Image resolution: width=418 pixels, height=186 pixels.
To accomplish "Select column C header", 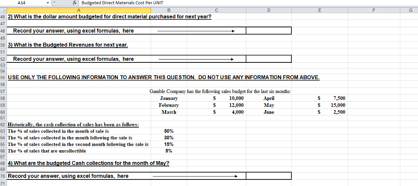I will pyautogui.click(x=216, y=10).
